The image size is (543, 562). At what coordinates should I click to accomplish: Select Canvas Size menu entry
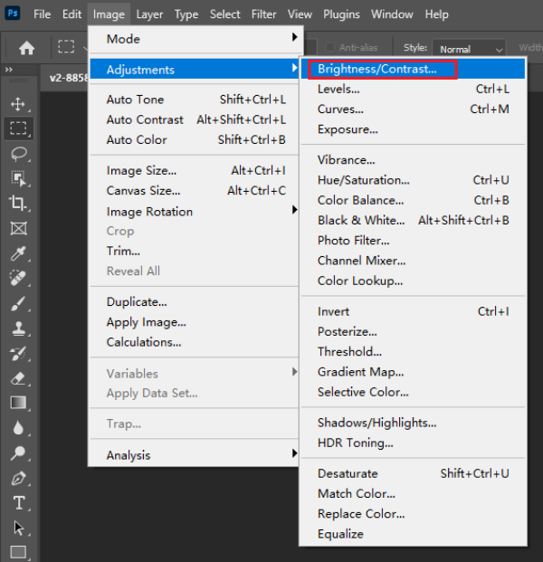point(143,191)
